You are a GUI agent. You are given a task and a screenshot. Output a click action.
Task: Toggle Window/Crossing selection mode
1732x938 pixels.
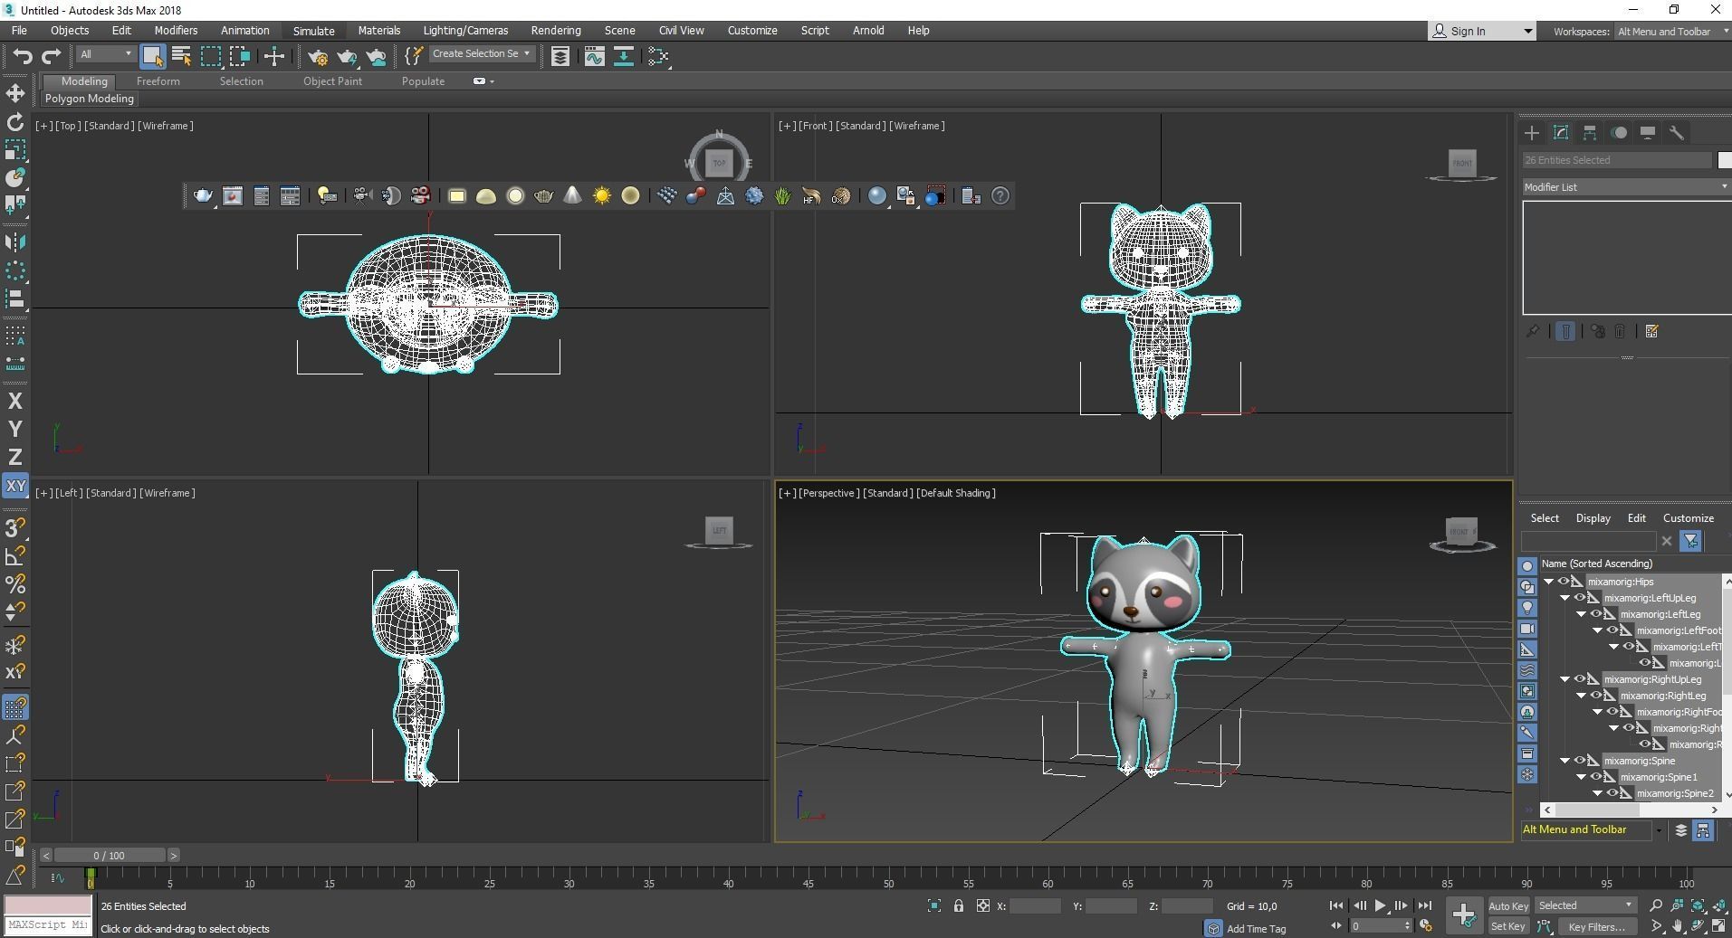[239, 56]
